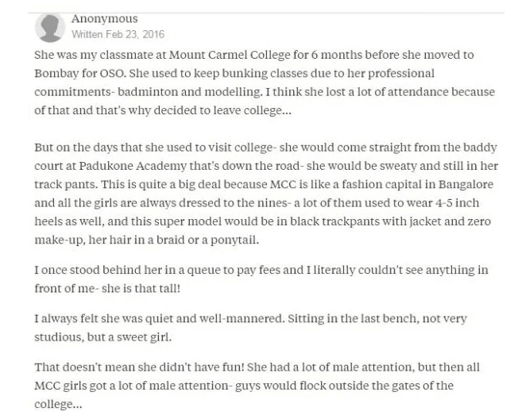The image size is (526, 419).
Task: Click the final word college with ellipsis
Action: click(58, 405)
